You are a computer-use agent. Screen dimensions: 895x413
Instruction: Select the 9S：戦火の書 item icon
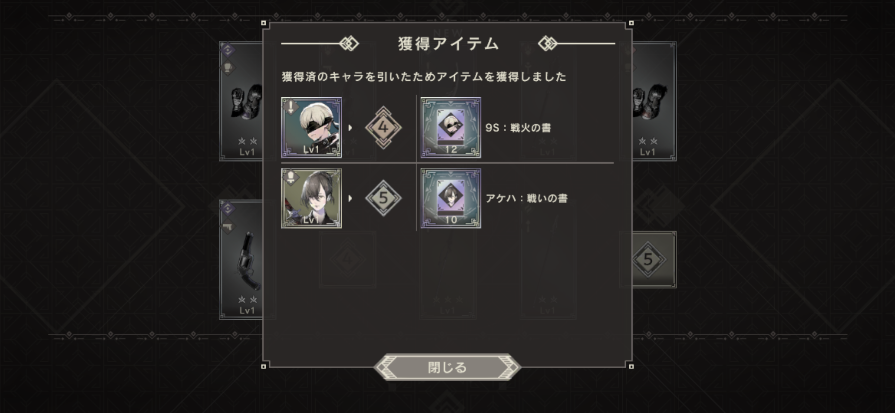tap(451, 128)
